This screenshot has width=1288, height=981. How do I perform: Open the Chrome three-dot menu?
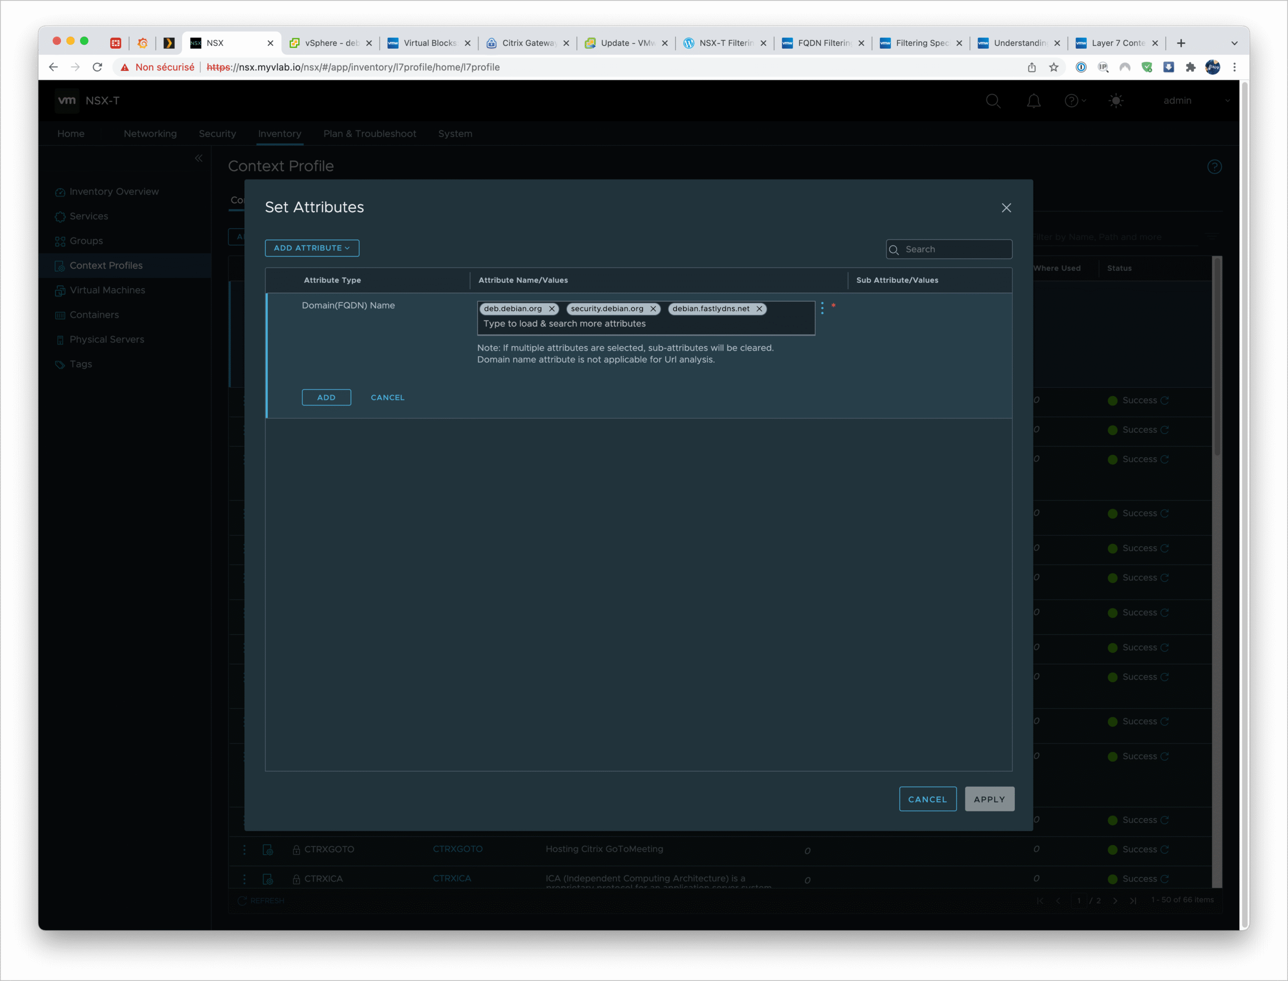click(x=1235, y=67)
